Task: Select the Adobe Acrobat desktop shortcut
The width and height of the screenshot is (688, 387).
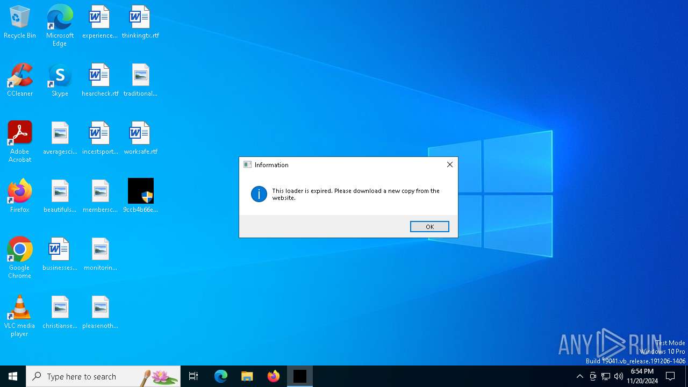Action: coord(20,142)
